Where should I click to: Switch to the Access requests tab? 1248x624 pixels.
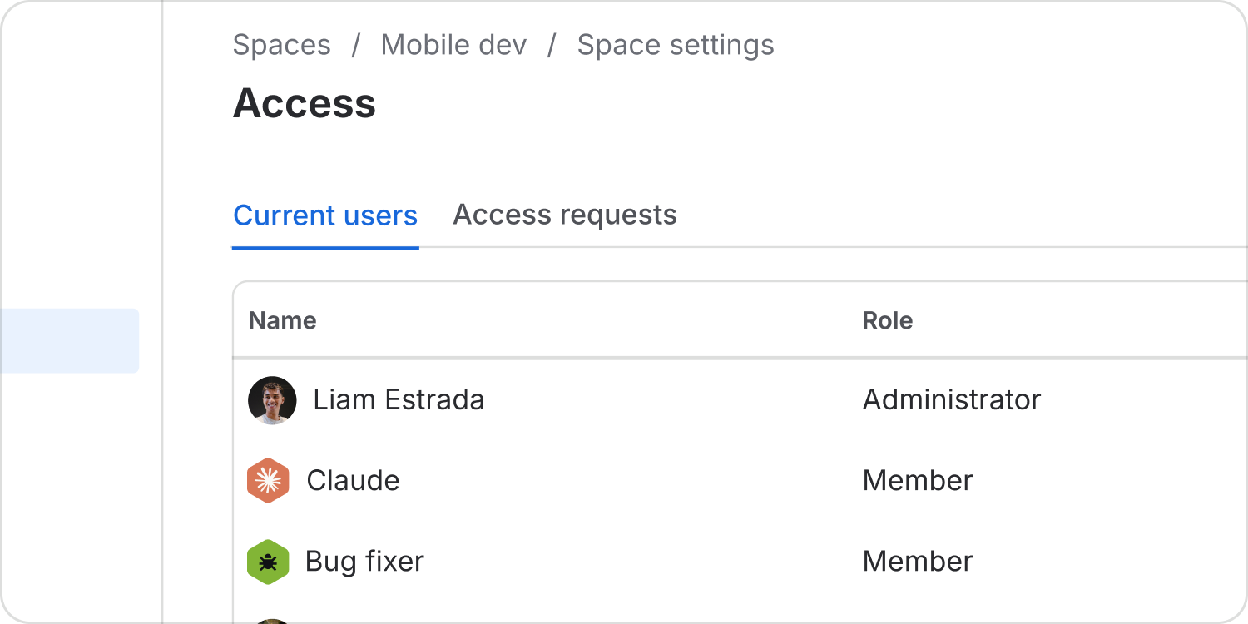click(565, 215)
